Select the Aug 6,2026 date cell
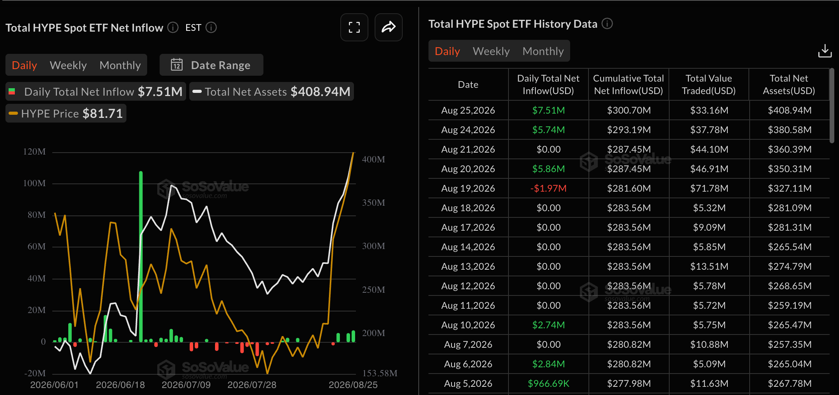 [468, 364]
